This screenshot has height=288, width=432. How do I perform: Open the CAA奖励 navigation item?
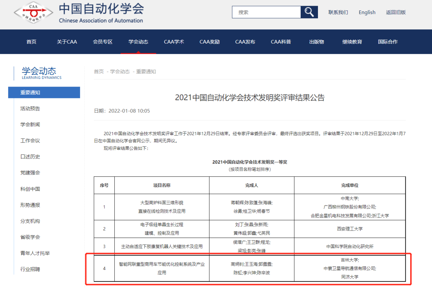[210, 42]
